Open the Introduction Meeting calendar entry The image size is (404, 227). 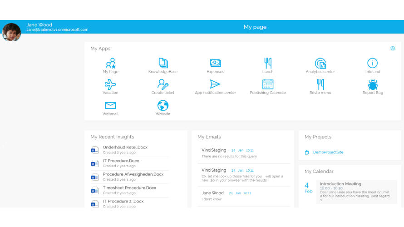point(357,192)
